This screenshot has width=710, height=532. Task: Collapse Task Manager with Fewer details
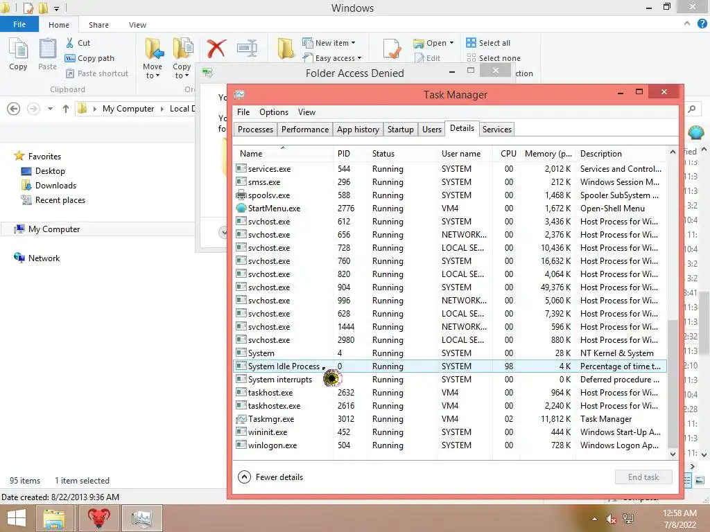(270, 477)
